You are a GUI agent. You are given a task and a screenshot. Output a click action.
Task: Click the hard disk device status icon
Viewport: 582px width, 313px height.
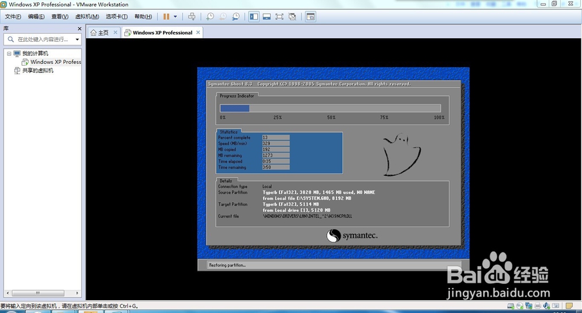511,306
